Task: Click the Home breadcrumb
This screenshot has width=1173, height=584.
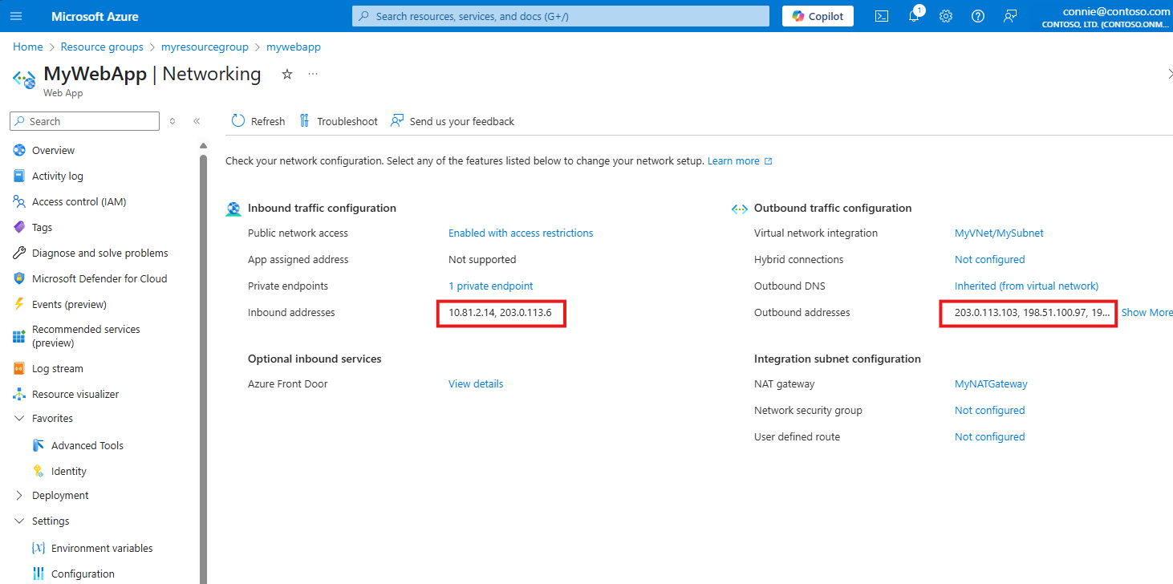Action: (x=28, y=47)
